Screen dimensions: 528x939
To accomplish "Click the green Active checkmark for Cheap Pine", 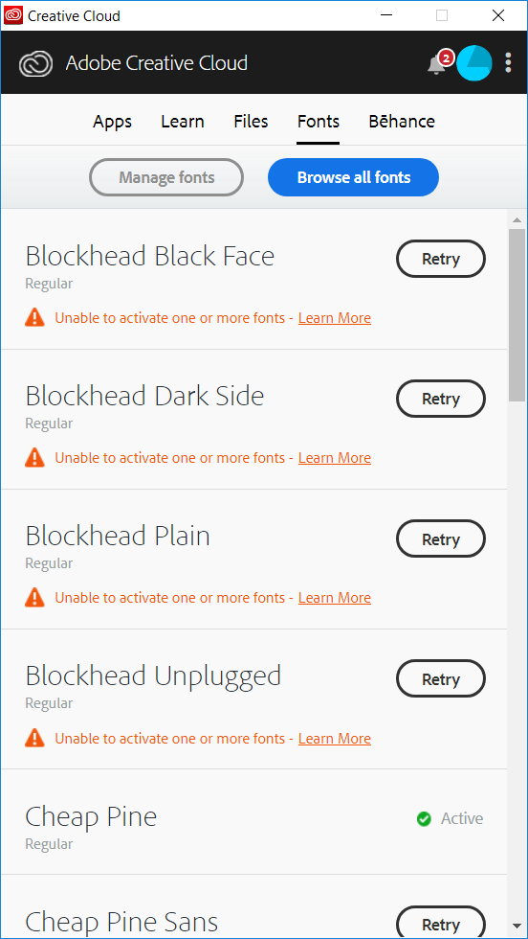I will [424, 818].
